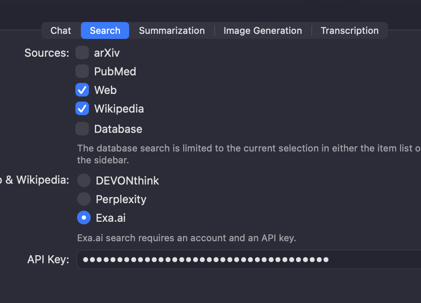Tick the Database source checkbox
Viewport: 421px width, 303px height.
click(82, 129)
